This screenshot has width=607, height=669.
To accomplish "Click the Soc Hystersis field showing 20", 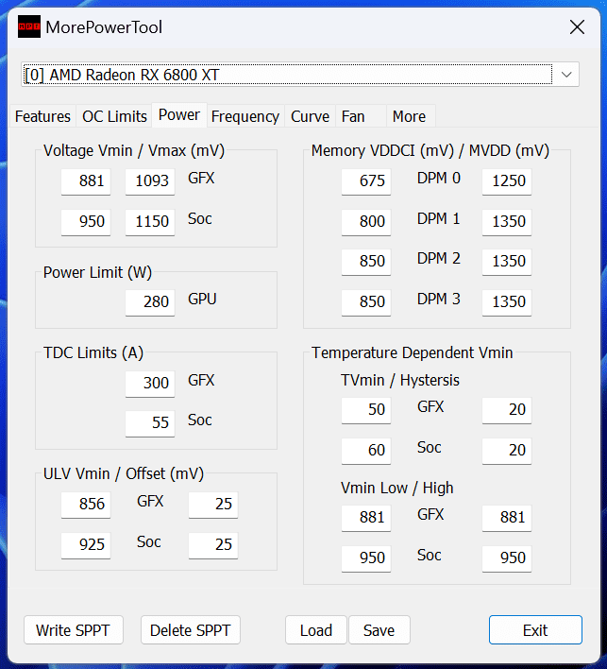I will click(x=507, y=451).
